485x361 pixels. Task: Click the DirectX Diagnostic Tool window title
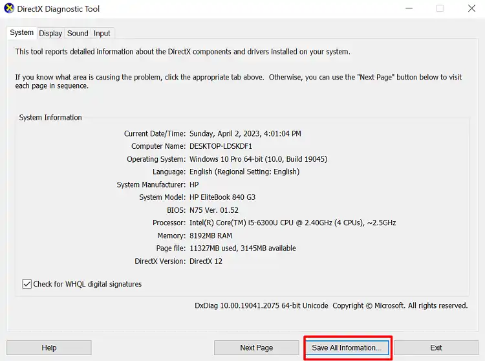coord(58,8)
